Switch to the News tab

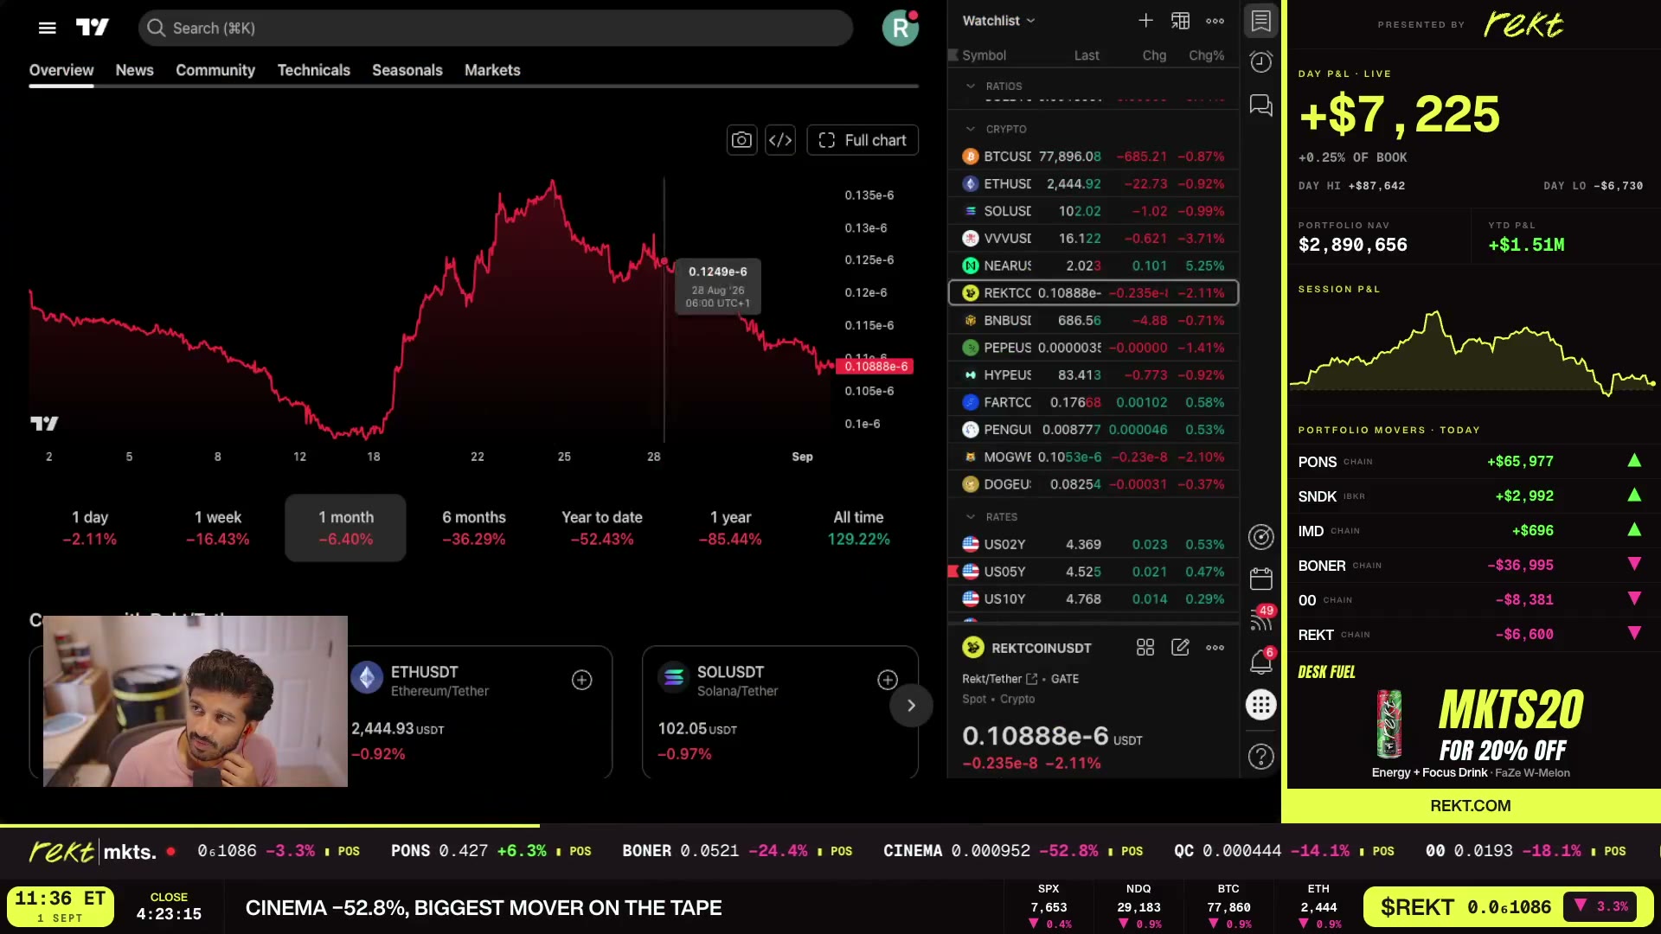pyautogui.click(x=134, y=70)
